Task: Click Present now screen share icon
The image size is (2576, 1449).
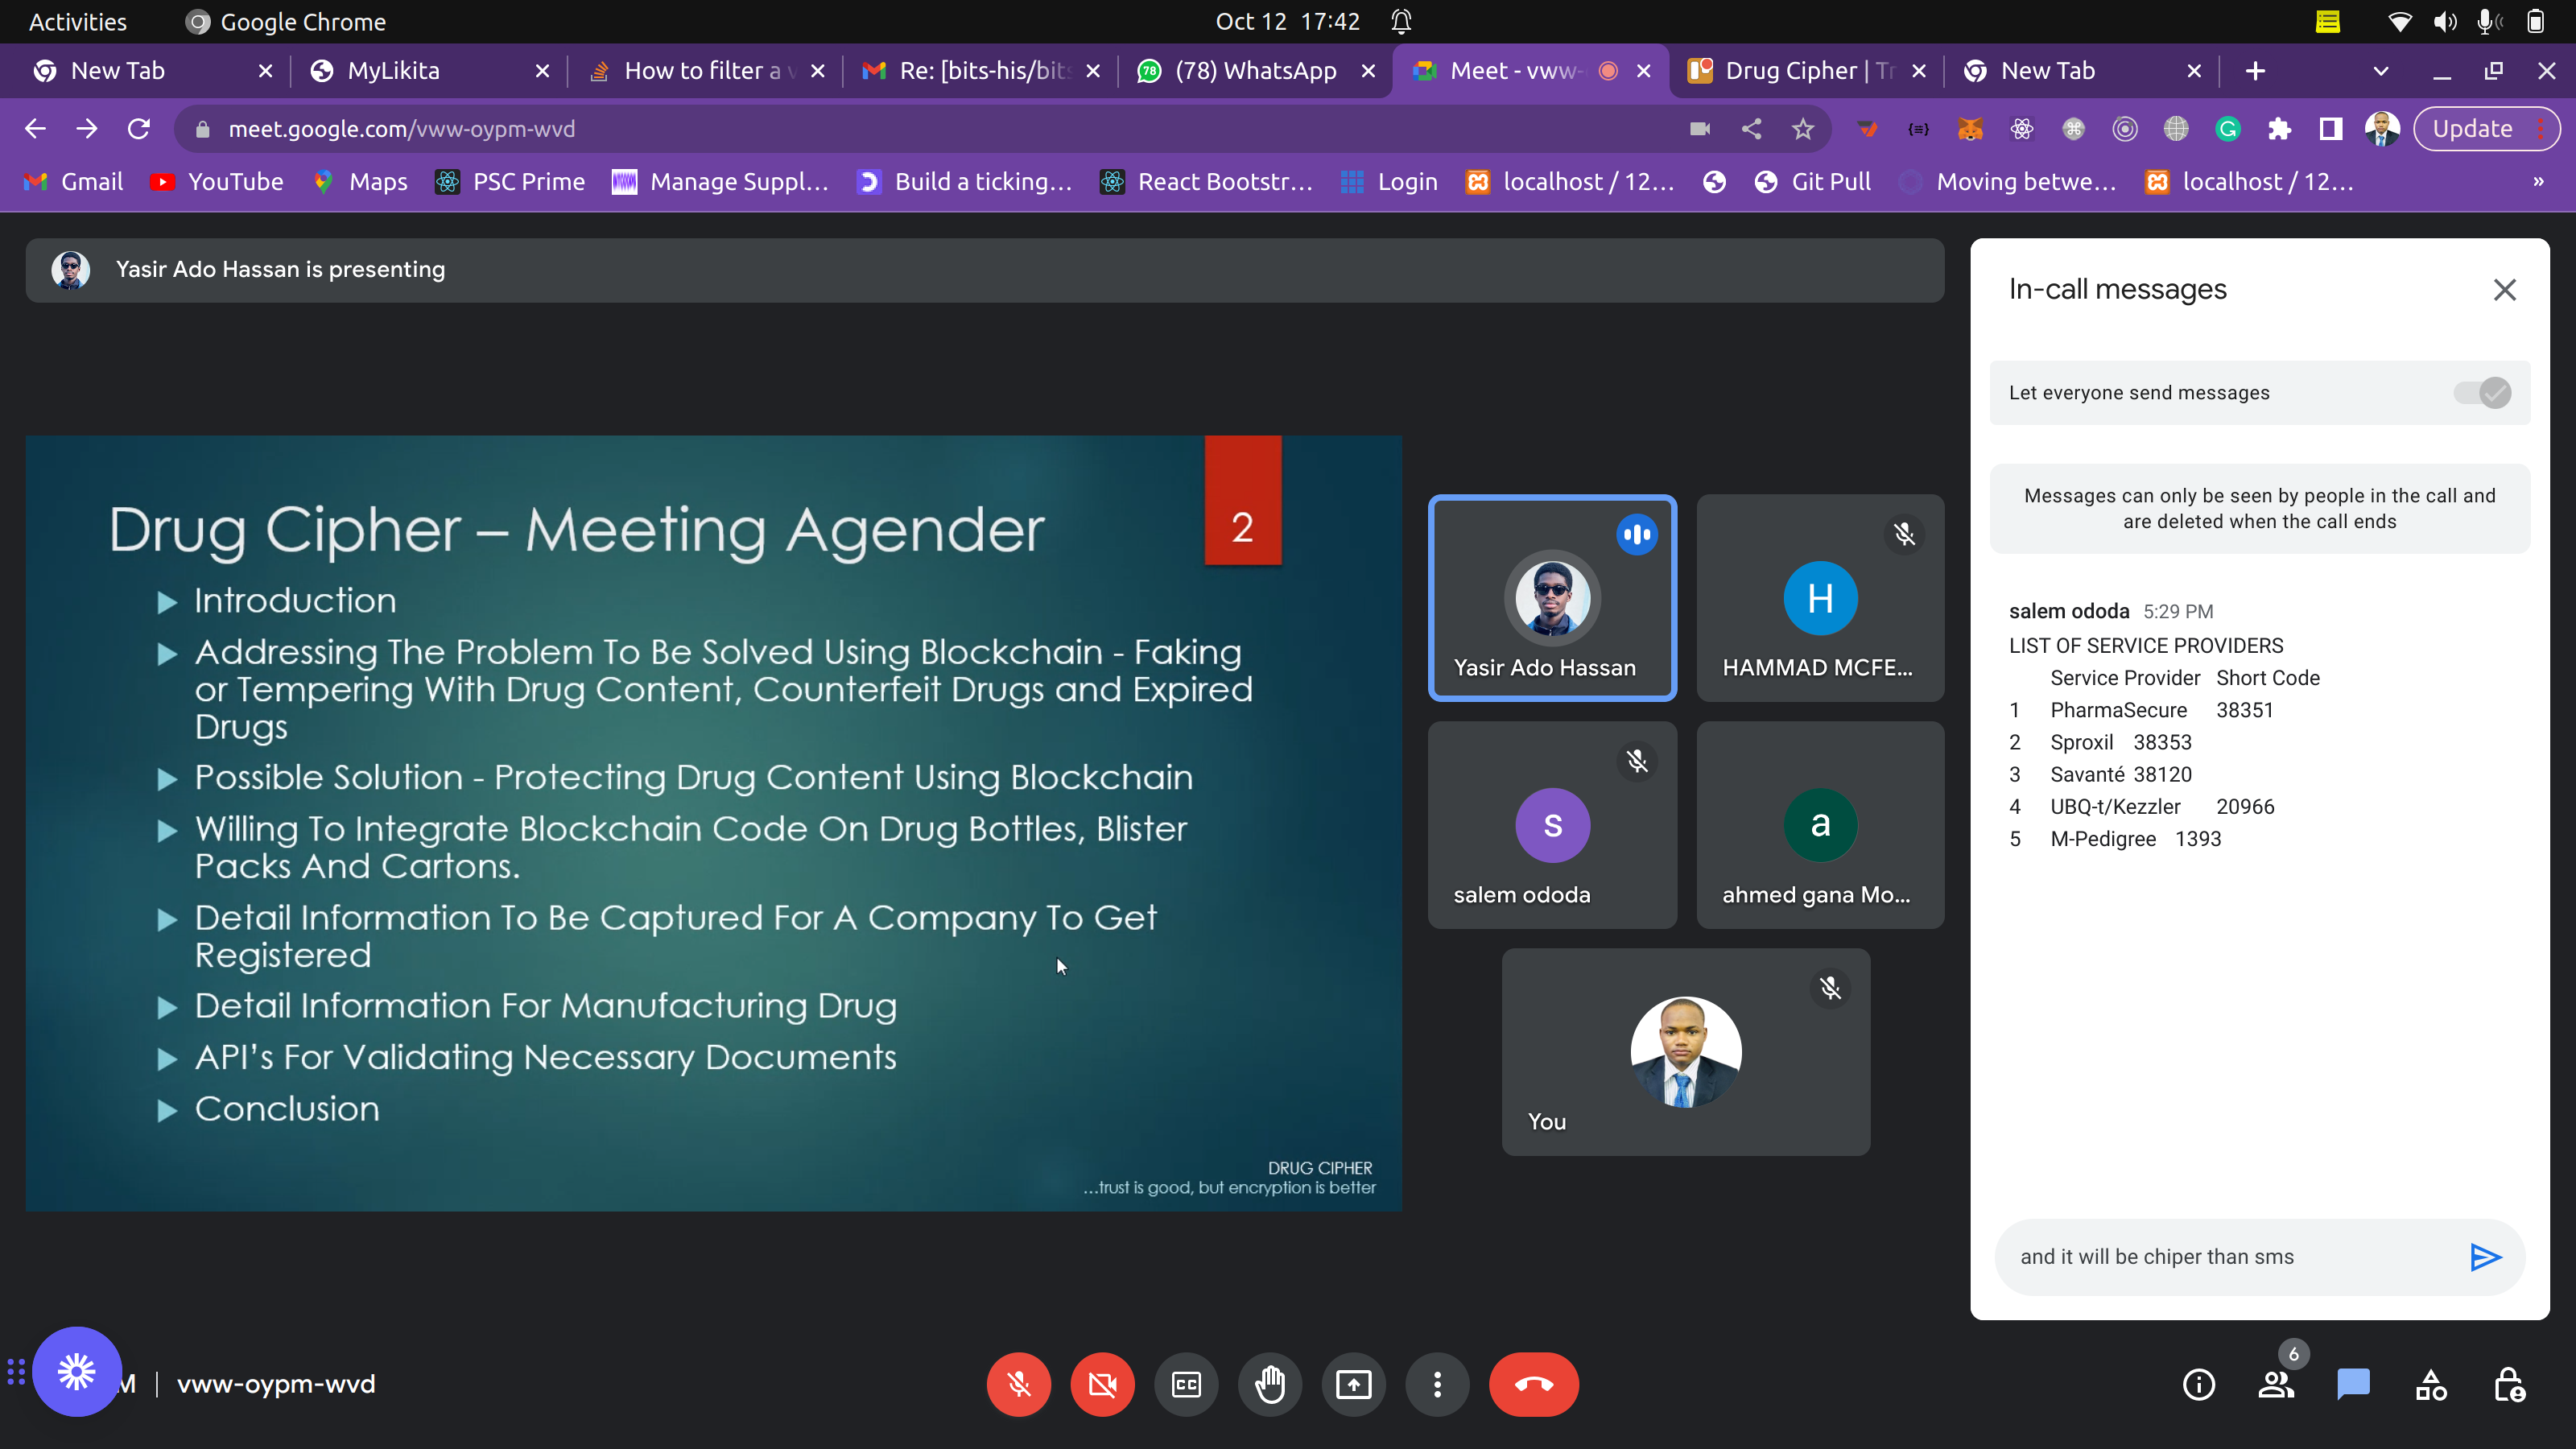Action: click(x=1354, y=1385)
